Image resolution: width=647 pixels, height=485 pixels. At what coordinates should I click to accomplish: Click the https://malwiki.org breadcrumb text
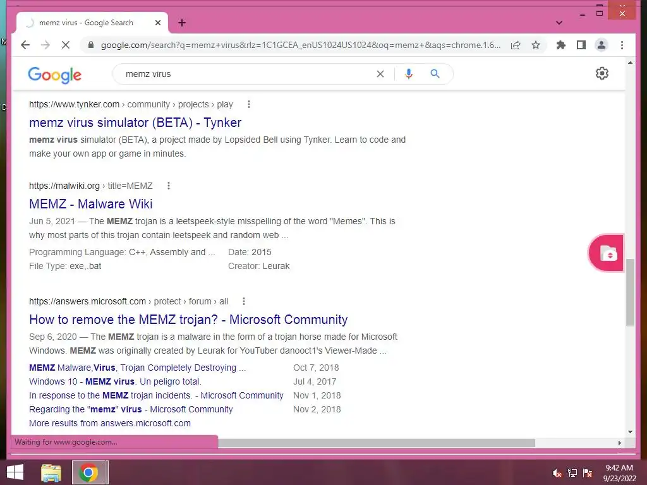pos(64,186)
